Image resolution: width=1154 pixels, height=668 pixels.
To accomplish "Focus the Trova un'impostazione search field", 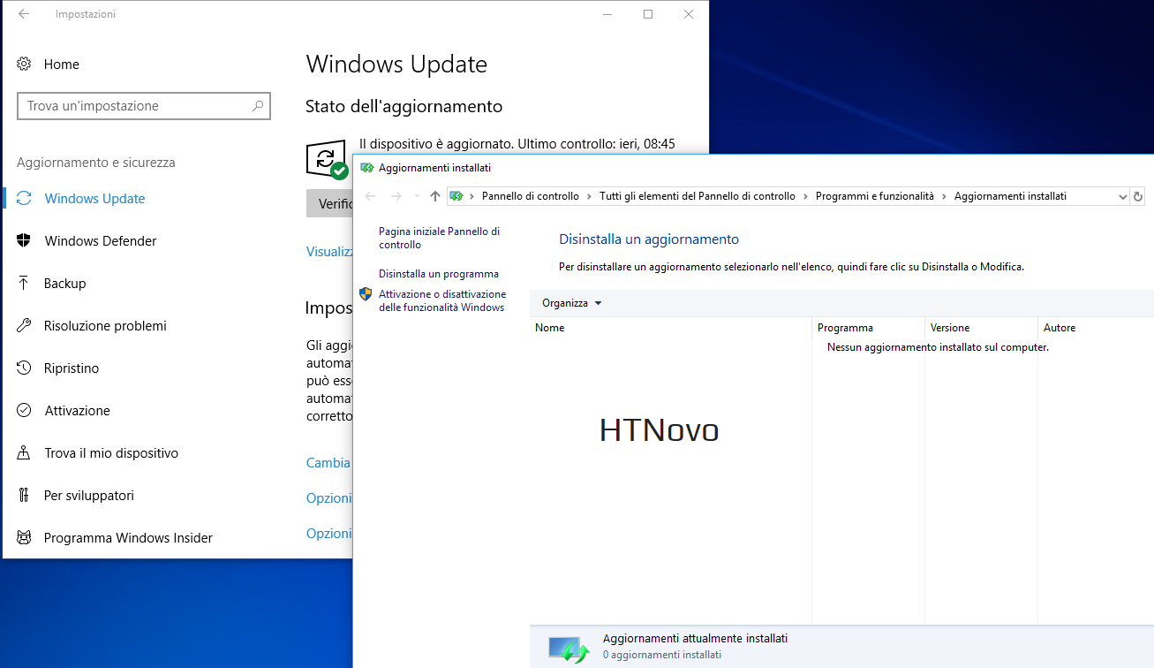I will pos(144,106).
